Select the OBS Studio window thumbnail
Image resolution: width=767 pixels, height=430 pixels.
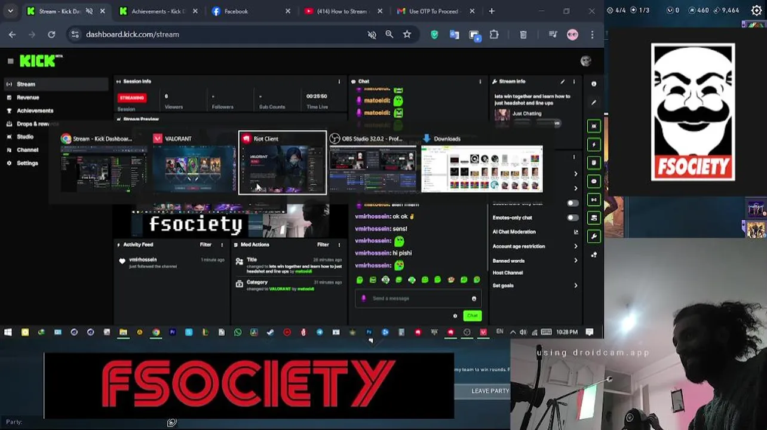click(x=373, y=163)
